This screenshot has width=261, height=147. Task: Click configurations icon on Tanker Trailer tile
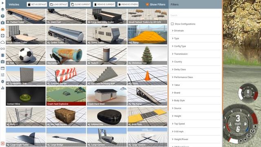click(x=49, y=42)
